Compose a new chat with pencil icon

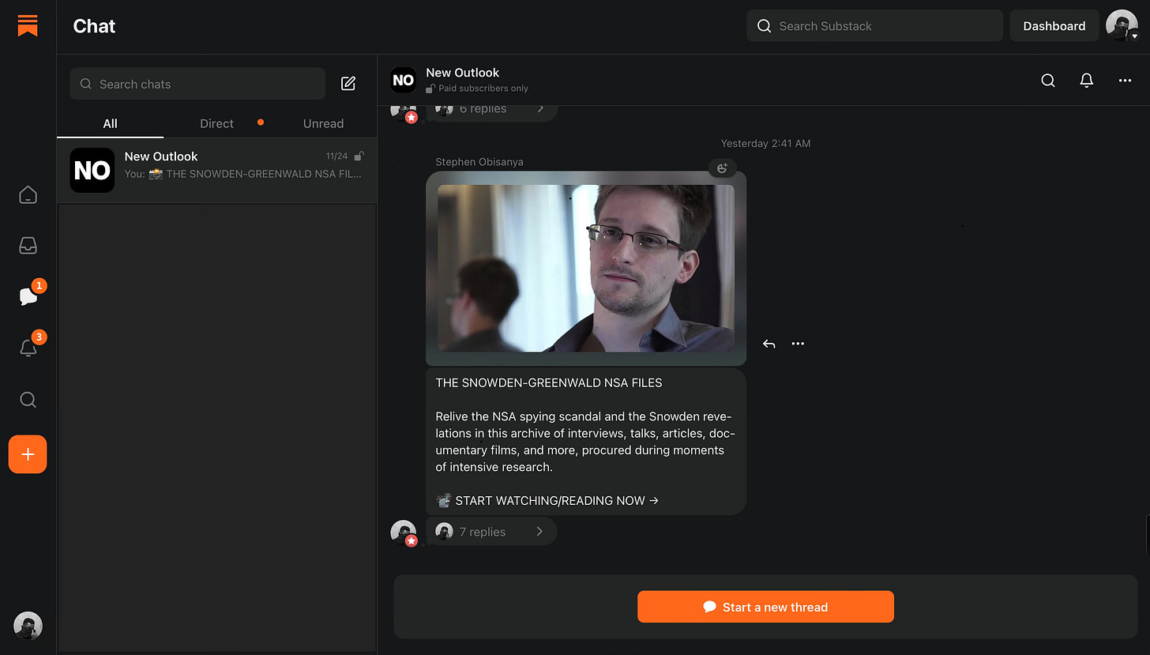tap(348, 83)
